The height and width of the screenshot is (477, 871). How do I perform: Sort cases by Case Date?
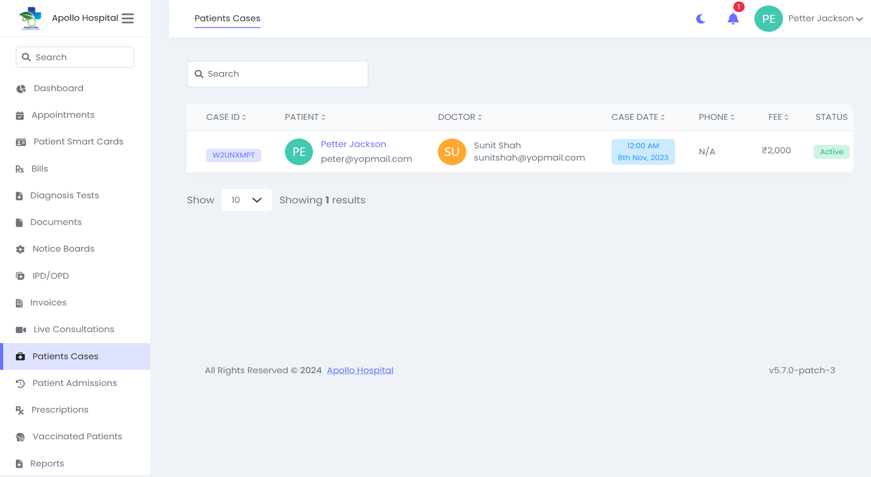pyautogui.click(x=637, y=117)
